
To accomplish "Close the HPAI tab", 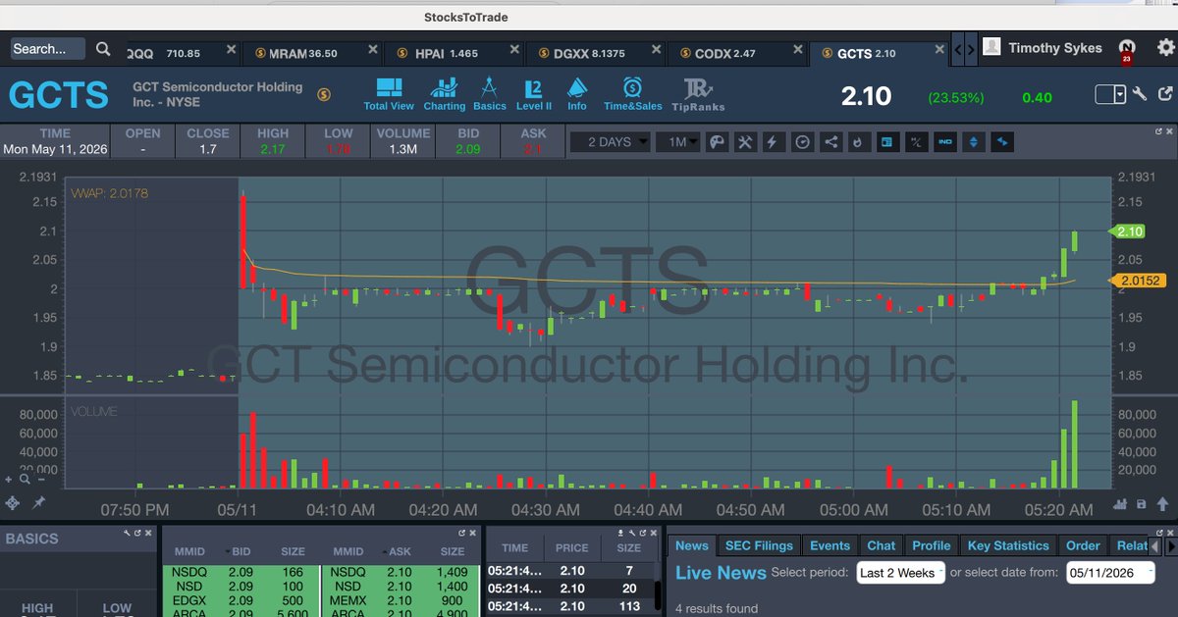I will click(x=514, y=49).
